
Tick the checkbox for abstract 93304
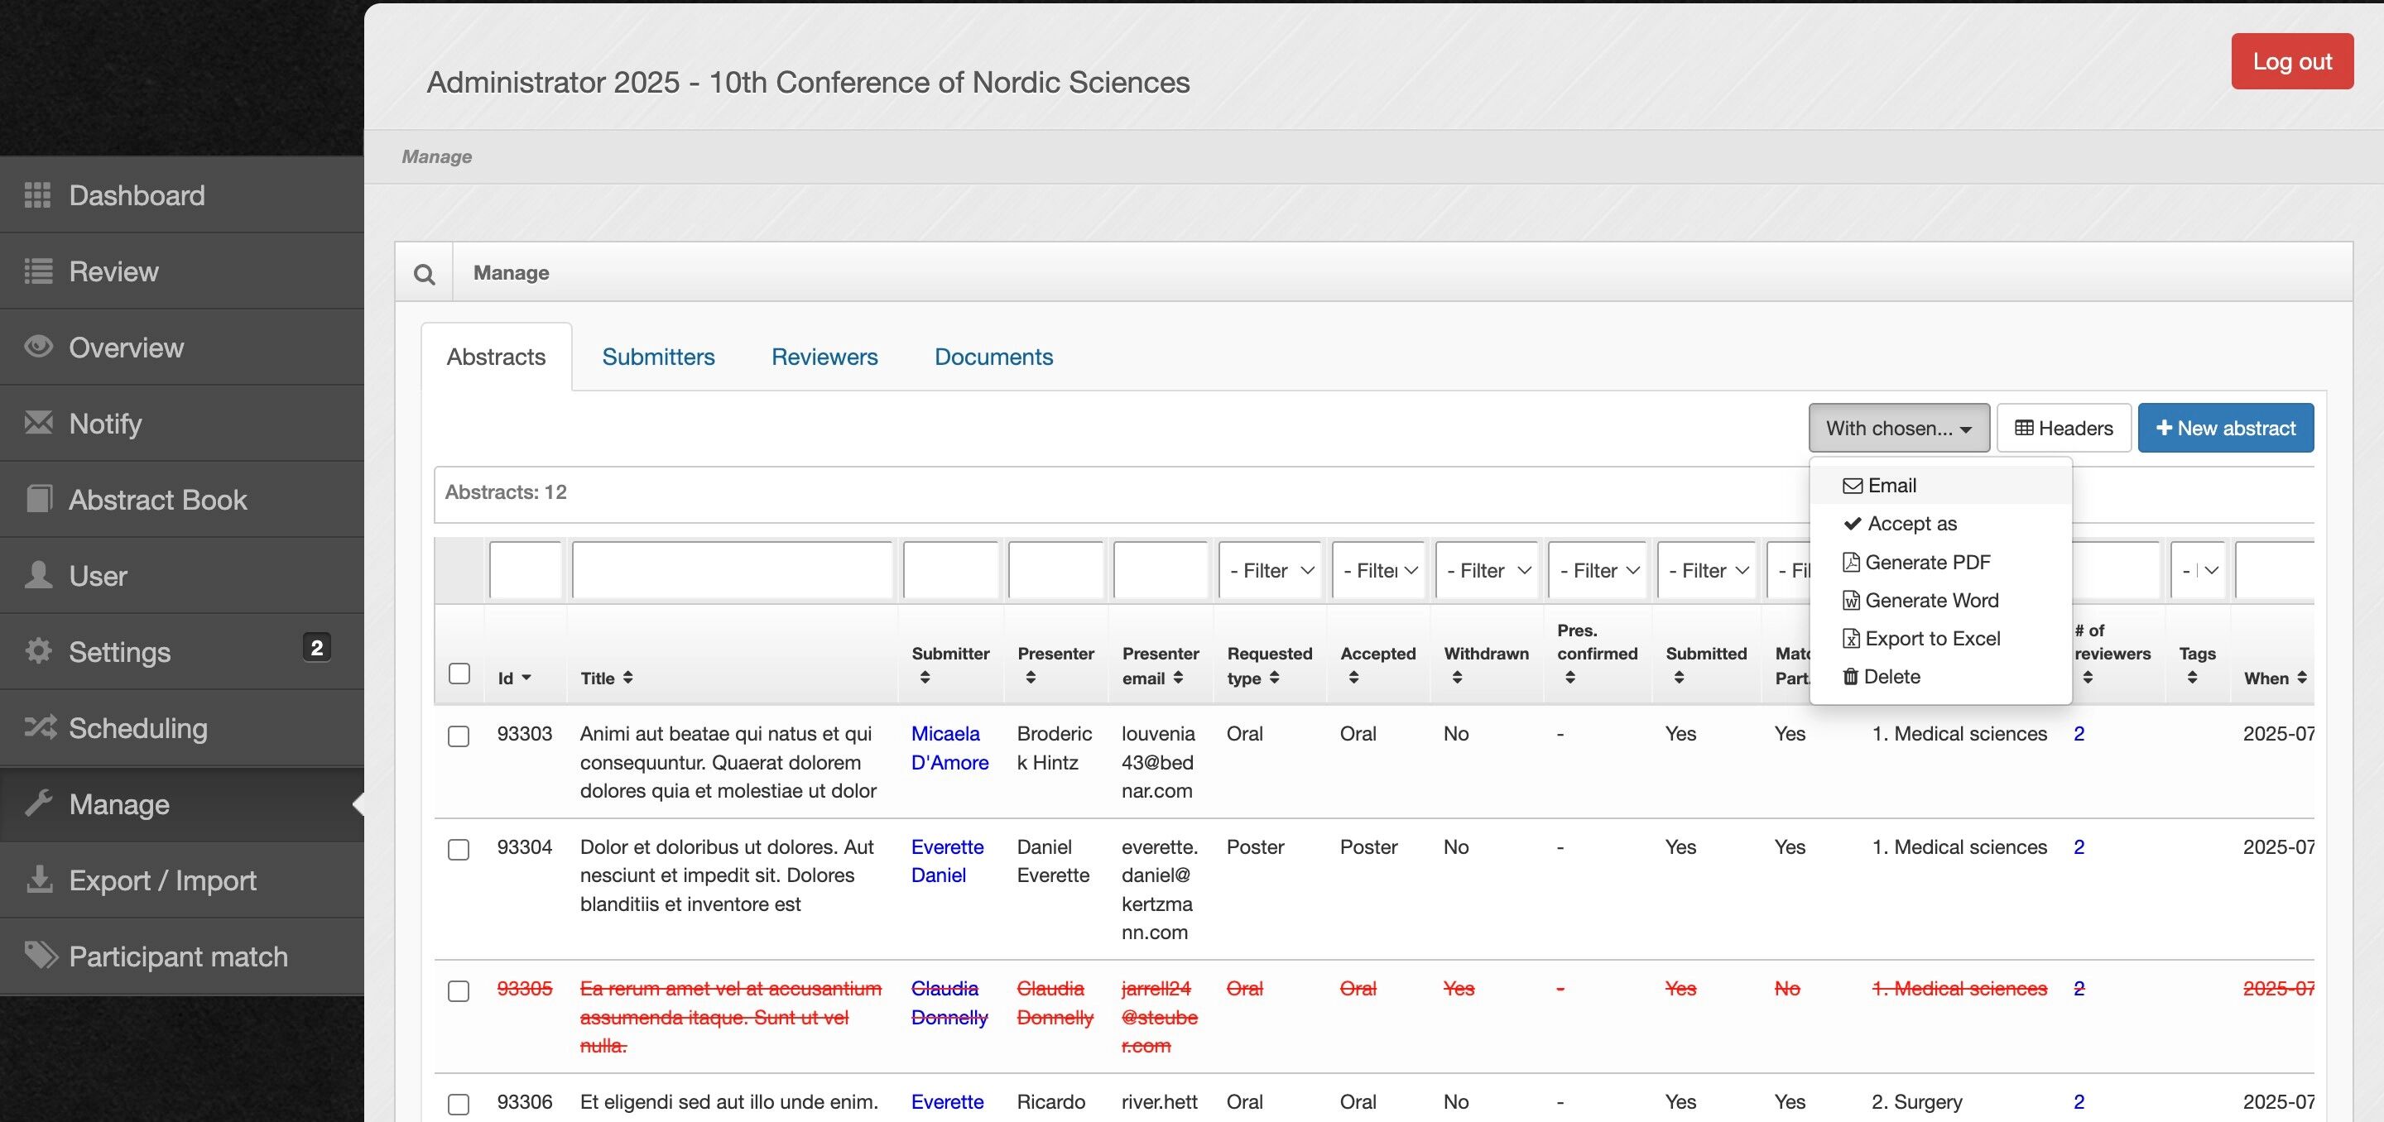[x=458, y=849]
